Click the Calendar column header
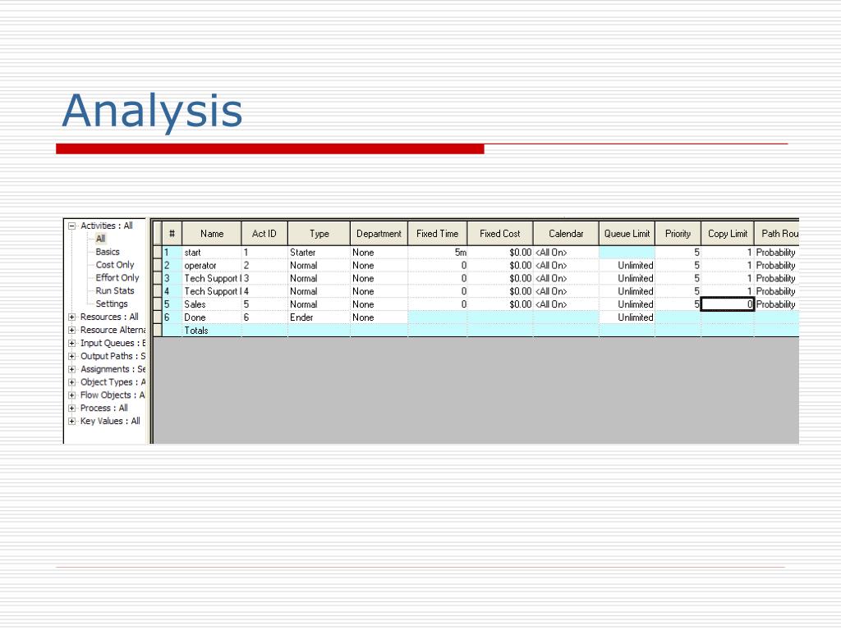 pyautogui.click(x=566, y=234)
